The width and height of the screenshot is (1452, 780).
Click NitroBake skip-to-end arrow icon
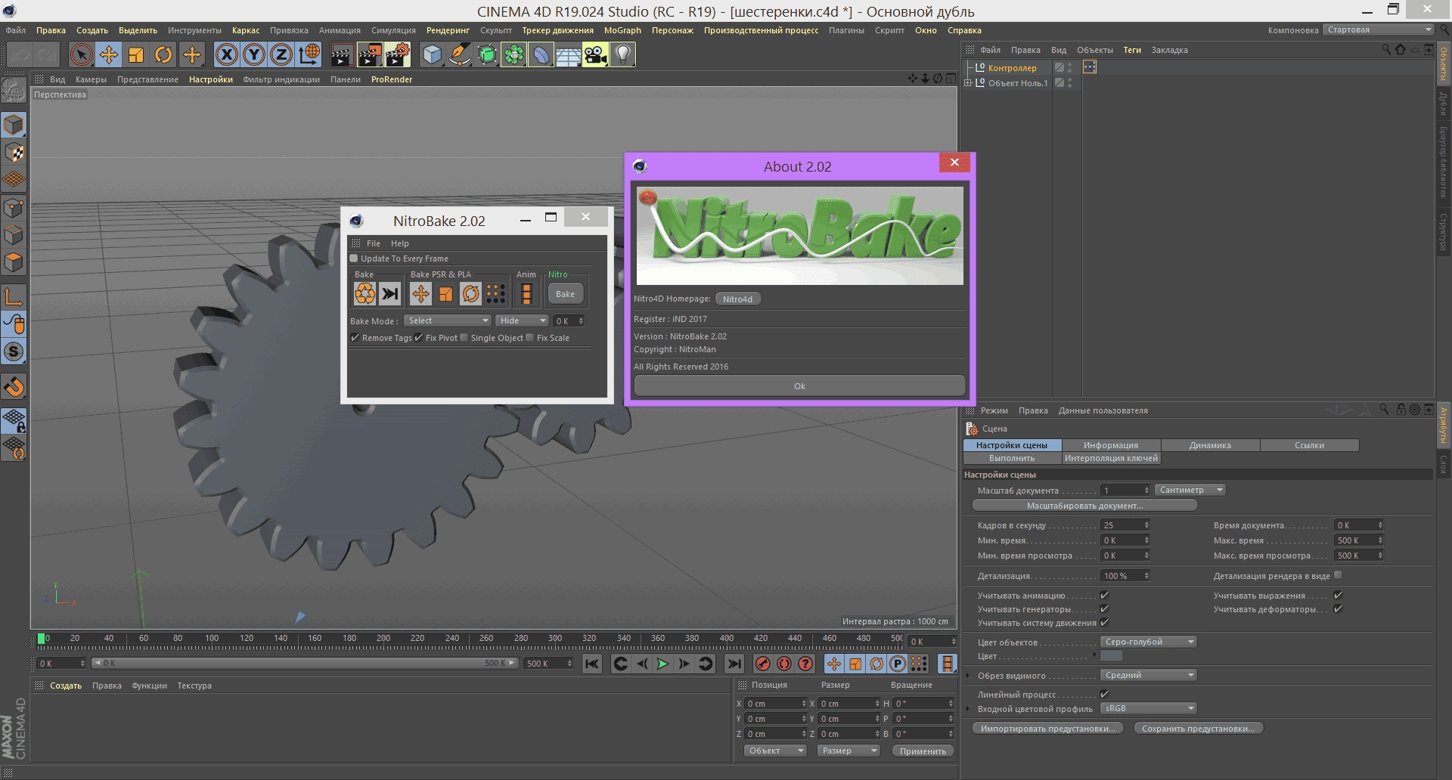click(390, 293)
